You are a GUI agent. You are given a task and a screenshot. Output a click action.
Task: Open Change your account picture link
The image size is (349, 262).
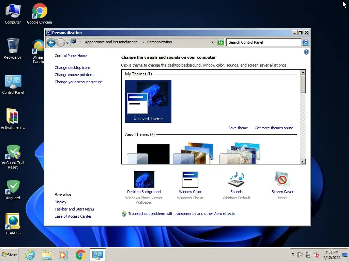(78, 82)
